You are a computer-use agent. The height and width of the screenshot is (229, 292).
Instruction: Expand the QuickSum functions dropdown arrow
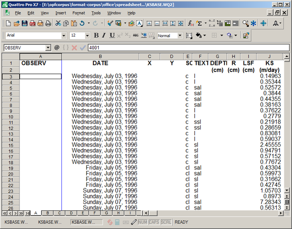(x=206, y=23)
